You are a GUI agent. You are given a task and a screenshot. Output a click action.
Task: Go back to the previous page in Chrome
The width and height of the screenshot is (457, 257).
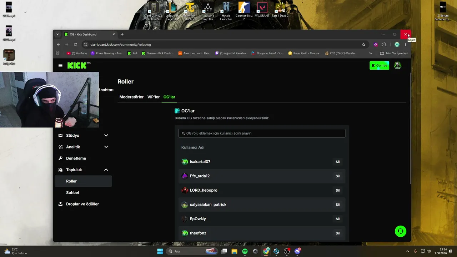click(x=58, y=44)
